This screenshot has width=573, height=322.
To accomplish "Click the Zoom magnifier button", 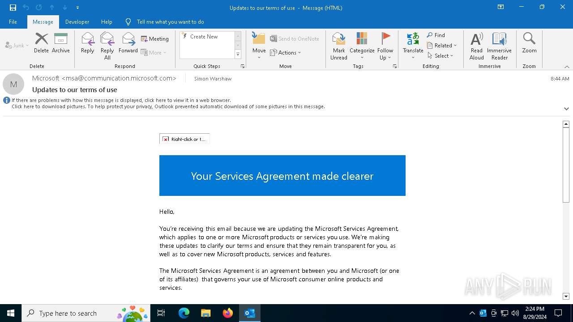I will tap(529, 43).
